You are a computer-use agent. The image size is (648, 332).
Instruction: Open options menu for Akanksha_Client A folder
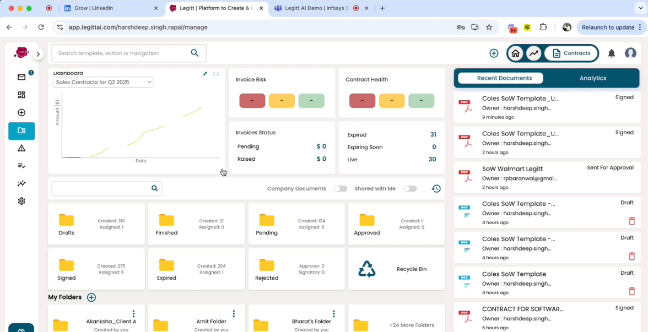[x=133, y=314]
